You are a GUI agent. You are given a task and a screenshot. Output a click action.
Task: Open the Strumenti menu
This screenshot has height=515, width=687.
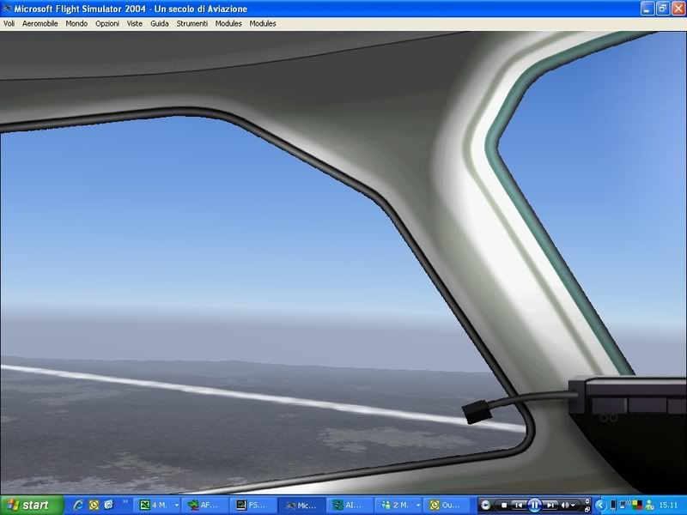click(192, 24)
